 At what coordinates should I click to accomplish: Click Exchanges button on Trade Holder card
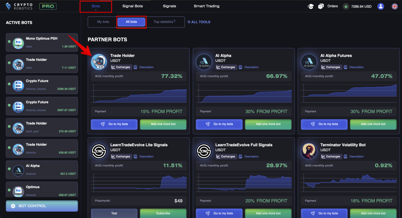pyautogui.click(x=121, y=67)
